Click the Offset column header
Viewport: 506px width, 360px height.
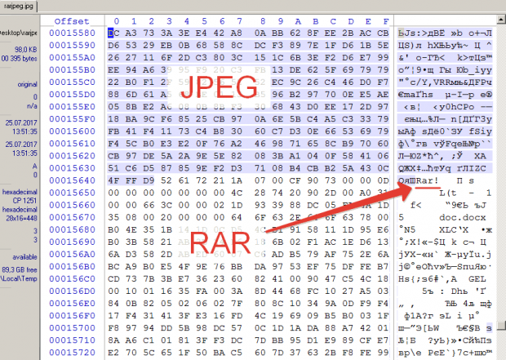(x=71, y=21)
